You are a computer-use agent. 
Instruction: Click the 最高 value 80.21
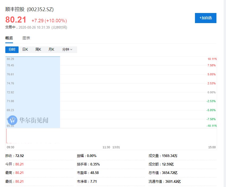click(x=19, y=173)
